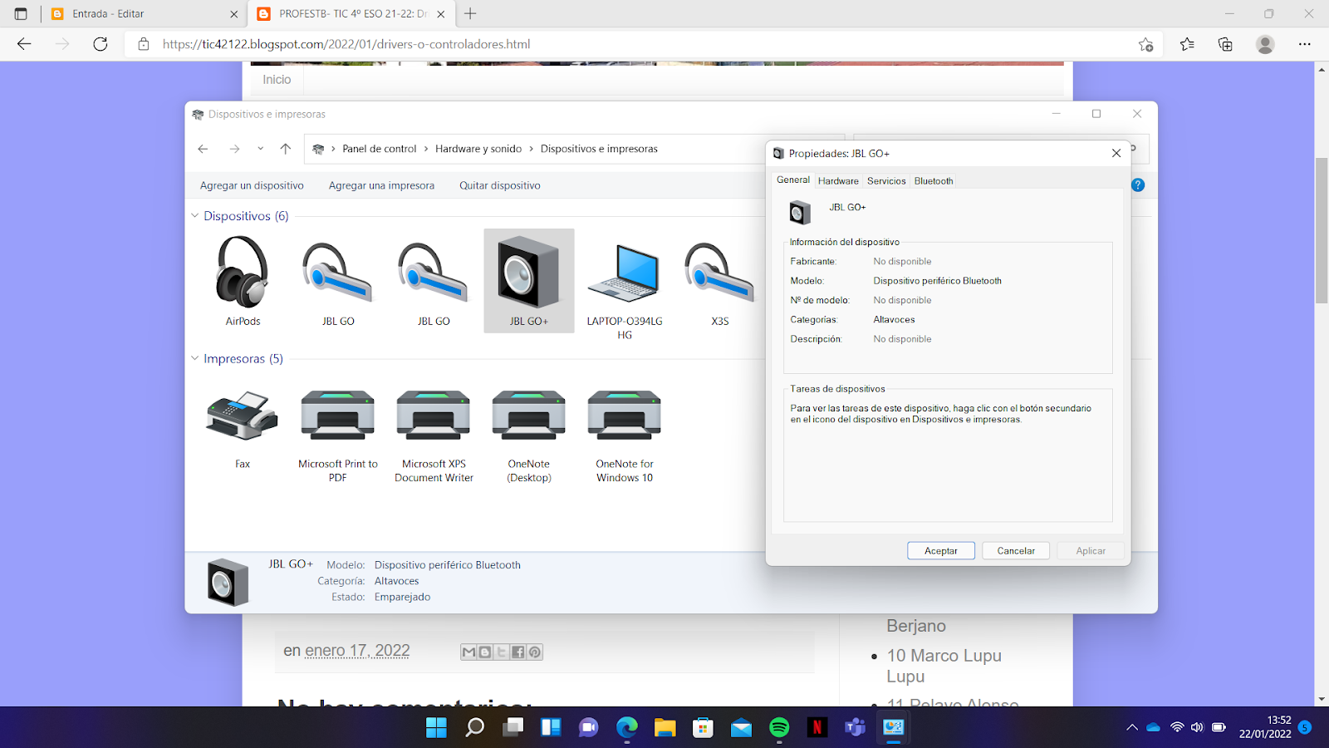Open File Explorer from the taskbar
The width and height of the screenshot is (1329, 748).
tap(664, 728)
